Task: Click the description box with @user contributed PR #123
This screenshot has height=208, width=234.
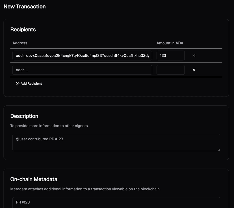Action: (x=116, y=142)
